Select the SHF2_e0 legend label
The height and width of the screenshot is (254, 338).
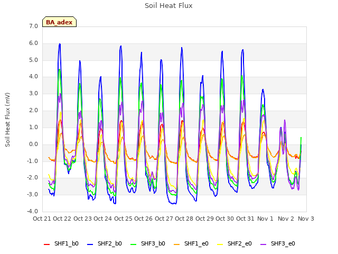(x=240, y=244)
